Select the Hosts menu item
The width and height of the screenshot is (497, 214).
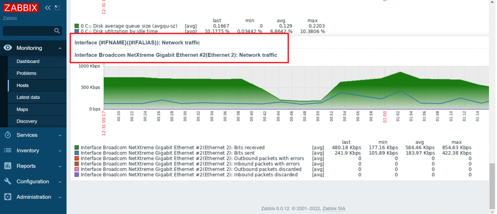point(22,85)
